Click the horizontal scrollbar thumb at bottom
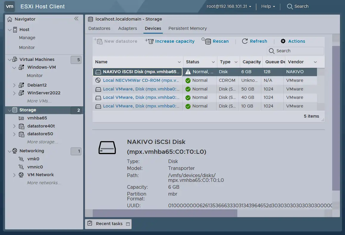Screen dimensions: 345x235 click(165, 213)
